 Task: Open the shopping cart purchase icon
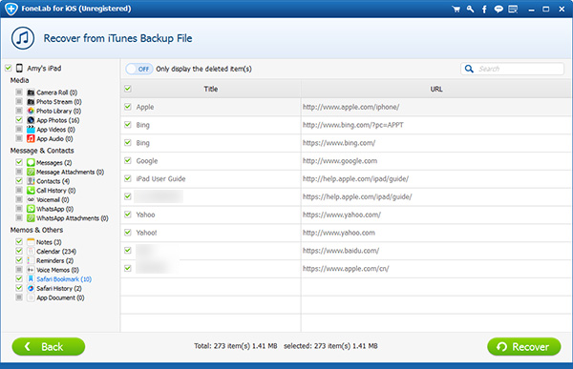[456, 10]
